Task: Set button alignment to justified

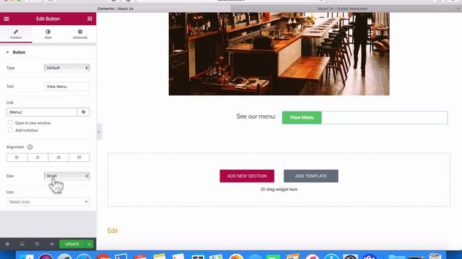Action: [79, 158]
